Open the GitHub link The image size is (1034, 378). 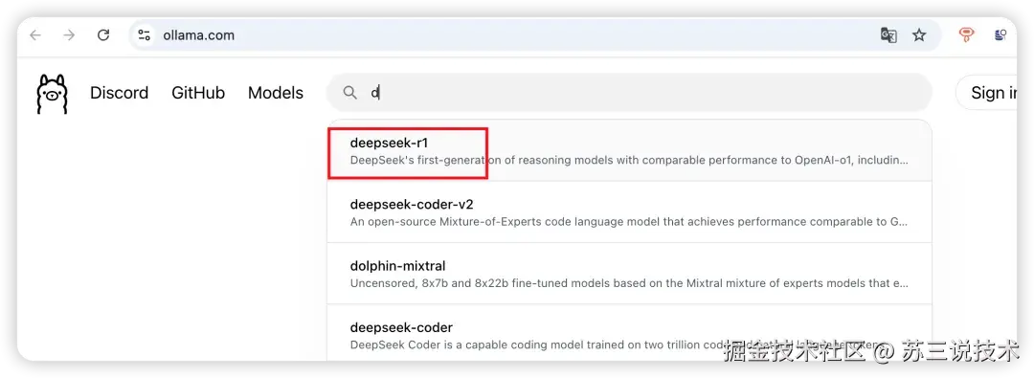point(198,93)
